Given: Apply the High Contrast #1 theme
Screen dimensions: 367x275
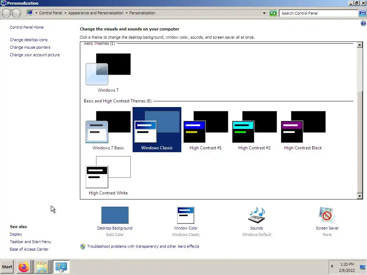Looking at the screenshot, I should click(205, 130).
